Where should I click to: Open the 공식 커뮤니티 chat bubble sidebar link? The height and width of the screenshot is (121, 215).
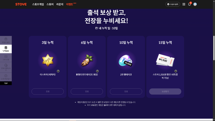(6, 67)
